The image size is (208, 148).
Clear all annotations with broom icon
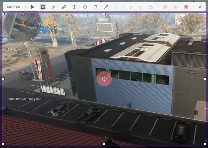tap(151, 7)
